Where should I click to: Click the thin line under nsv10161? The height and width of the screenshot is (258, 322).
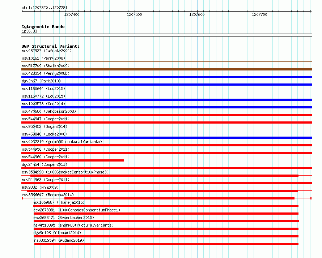[166, 62]
